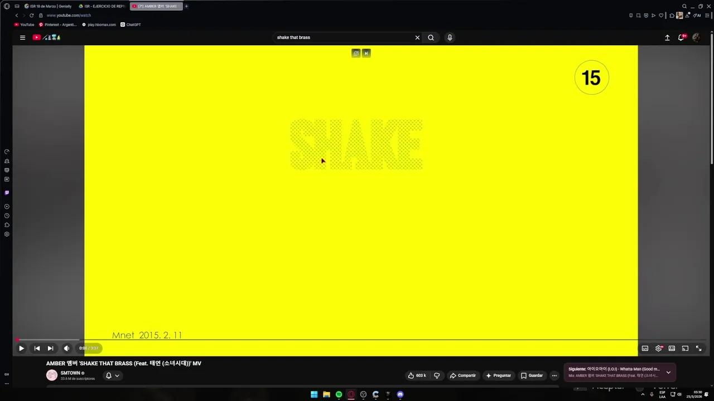The image size is (714, 401).
Task: Open File Explorer from the taskbar
Action: coord(326,394)
